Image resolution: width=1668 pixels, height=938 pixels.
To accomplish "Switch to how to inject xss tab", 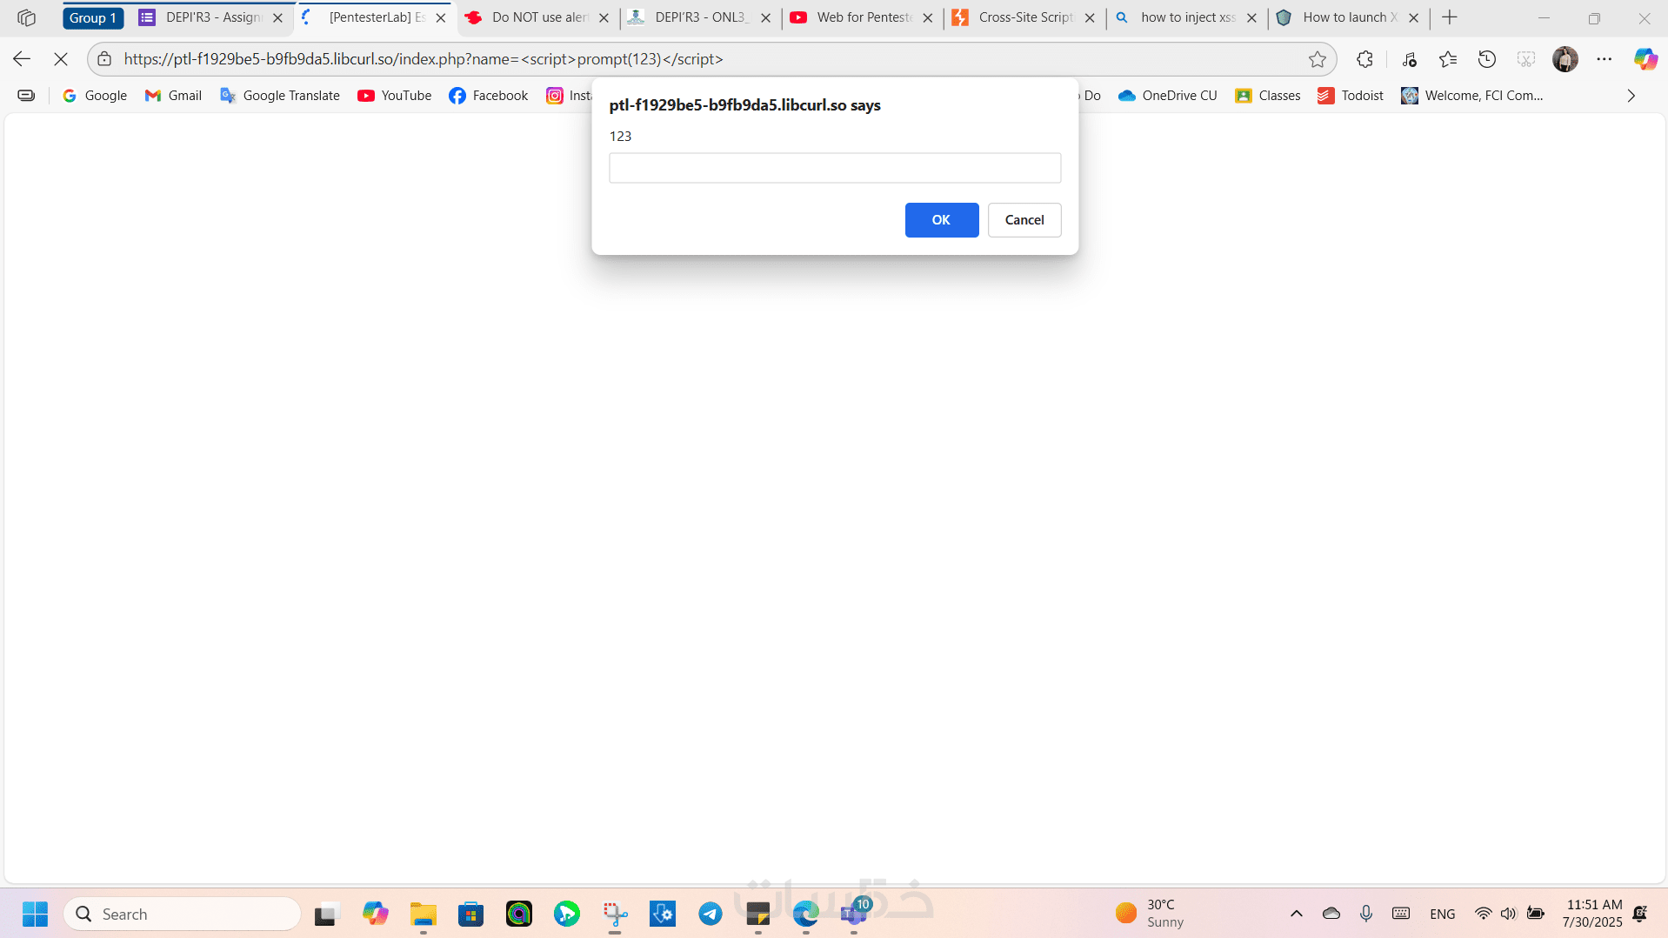I will click(1186, 17).
